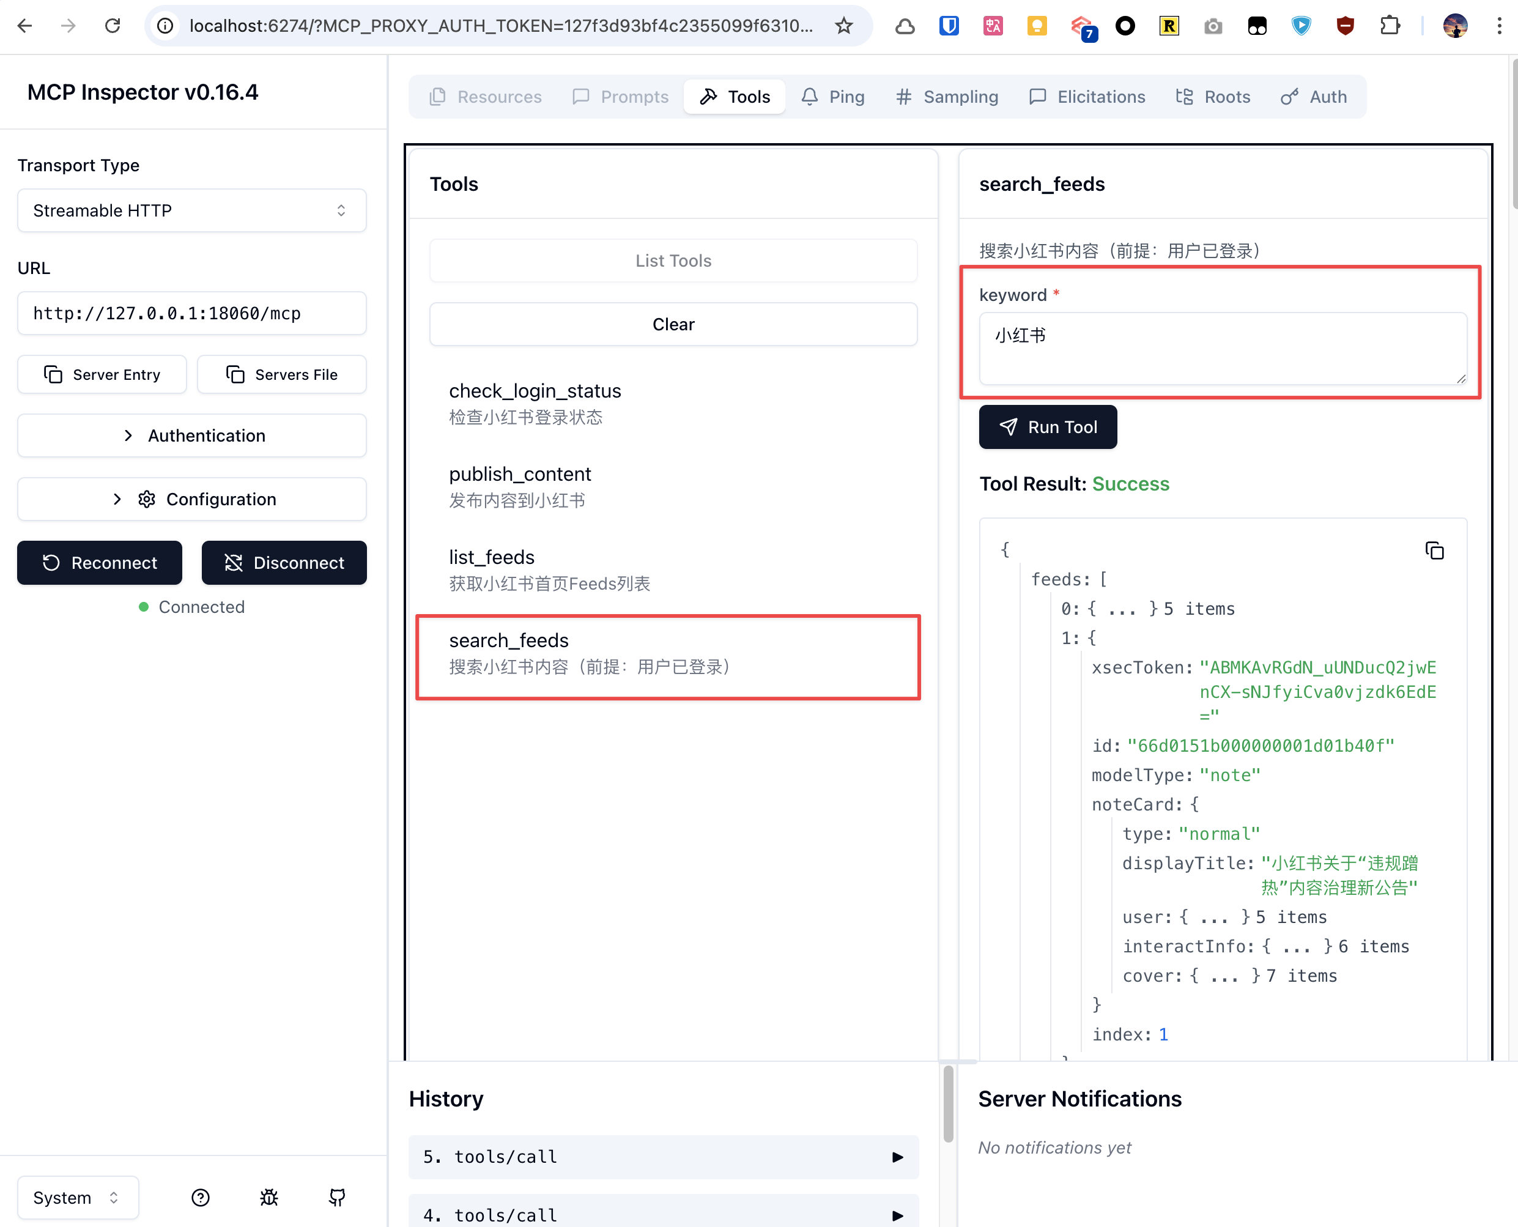The height and width of the screenshot is (1227, 1518).
Task: Switch to the Sampling tab
Action: [947, 97]
